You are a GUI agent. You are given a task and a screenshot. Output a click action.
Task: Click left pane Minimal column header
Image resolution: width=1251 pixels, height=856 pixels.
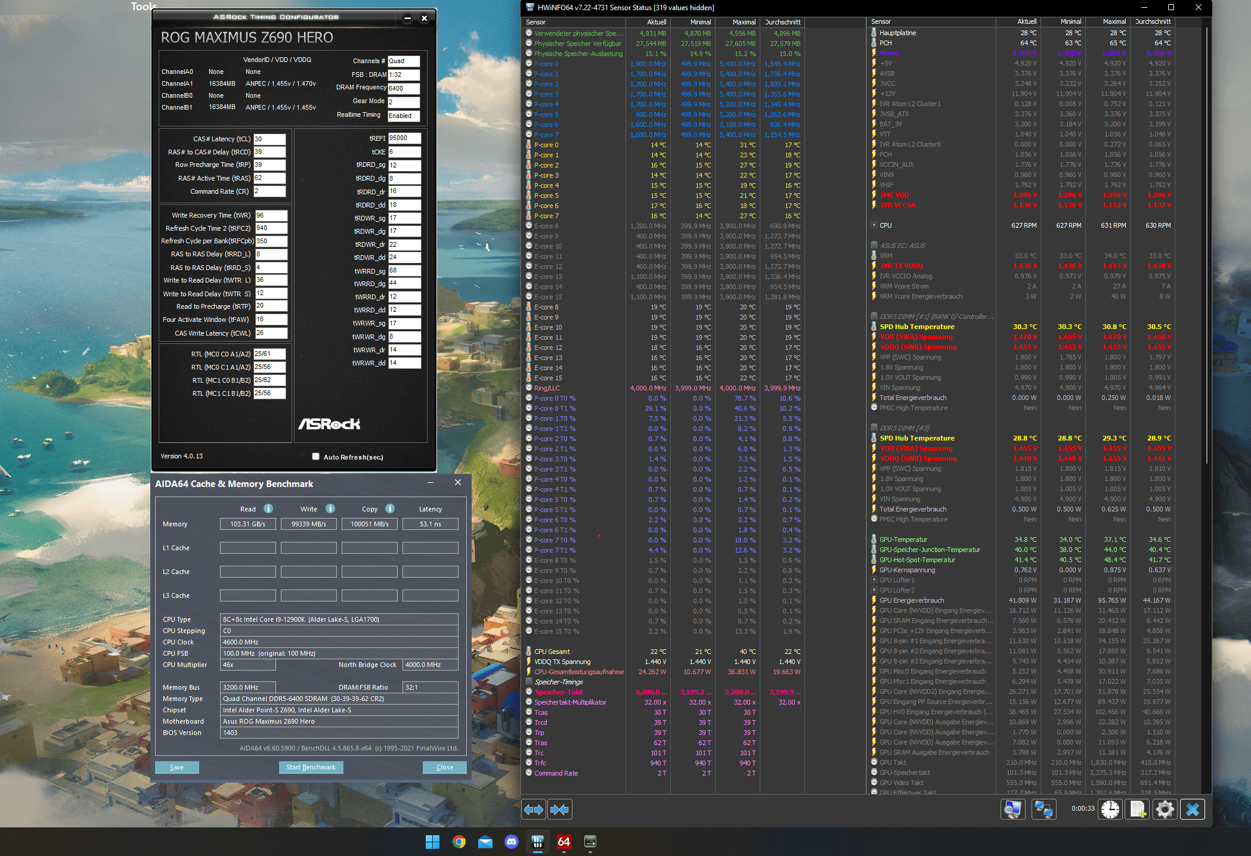pos(692,22)
